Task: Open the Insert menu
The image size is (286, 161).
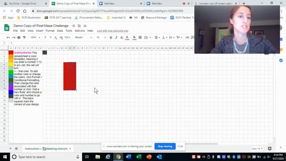Action: click(40, 31)
